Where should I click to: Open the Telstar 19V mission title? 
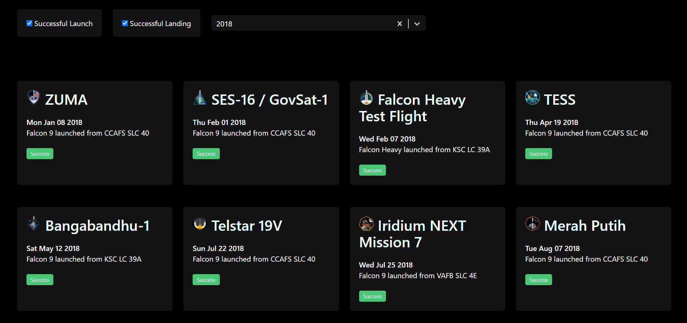247,226
